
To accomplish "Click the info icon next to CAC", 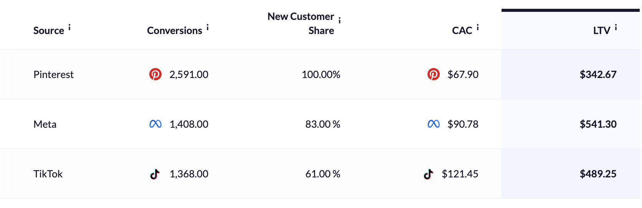I will coord(478,28).
